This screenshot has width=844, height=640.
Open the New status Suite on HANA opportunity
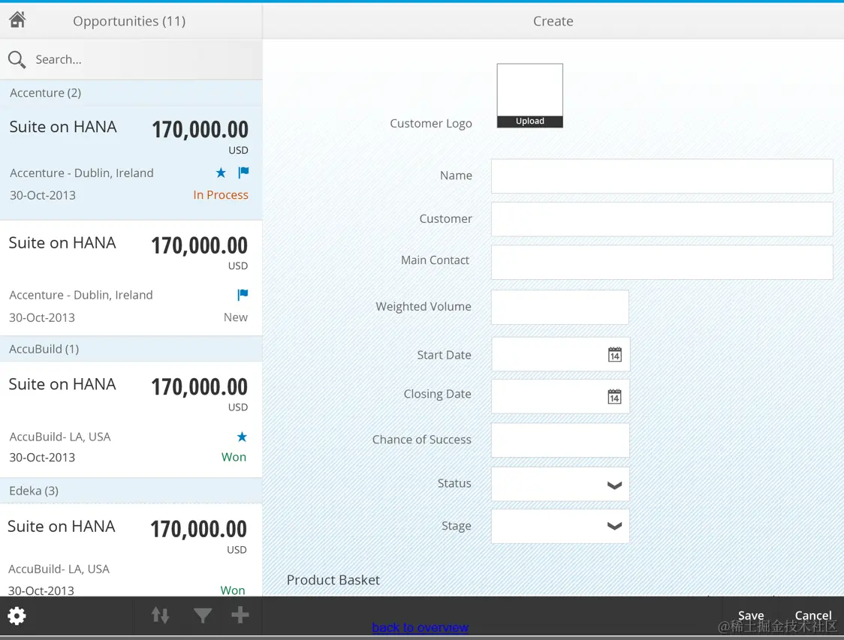pos(131,278)
